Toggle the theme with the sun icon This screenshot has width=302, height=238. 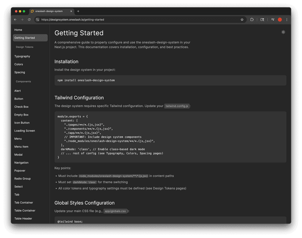click(x=283, y=32)
